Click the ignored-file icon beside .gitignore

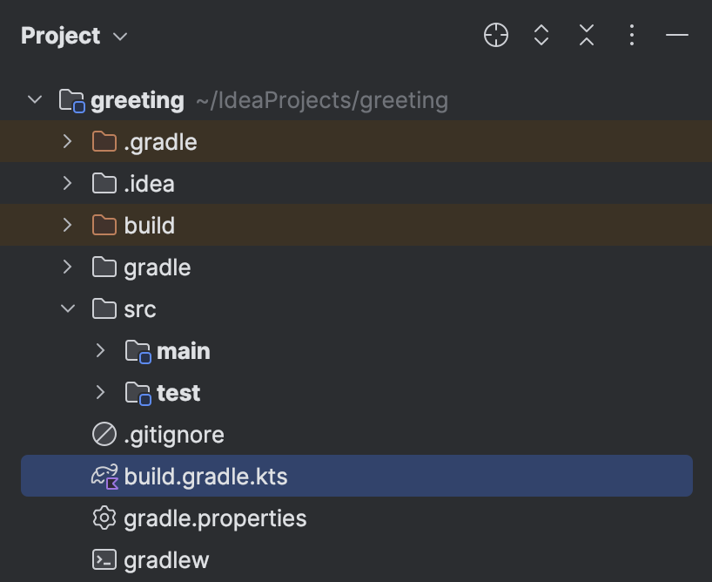click(x=104, y=434)
